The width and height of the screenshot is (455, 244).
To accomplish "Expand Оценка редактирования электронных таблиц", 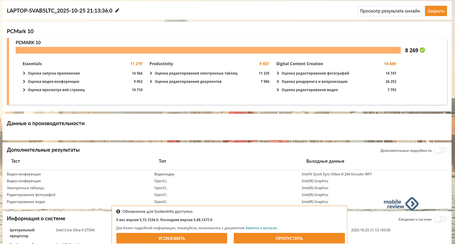I will click(151, 73).
